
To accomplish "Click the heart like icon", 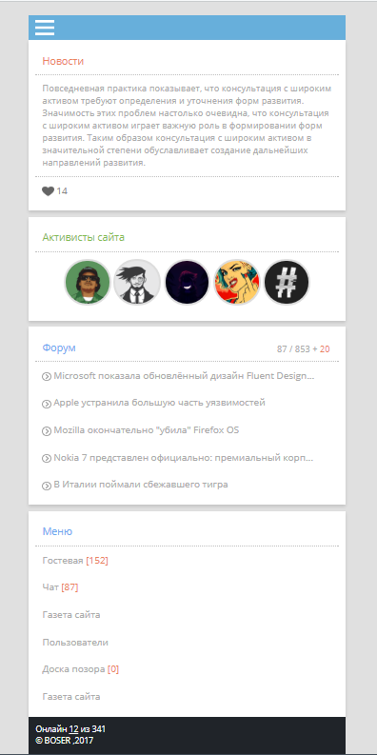I will [48, 191].
